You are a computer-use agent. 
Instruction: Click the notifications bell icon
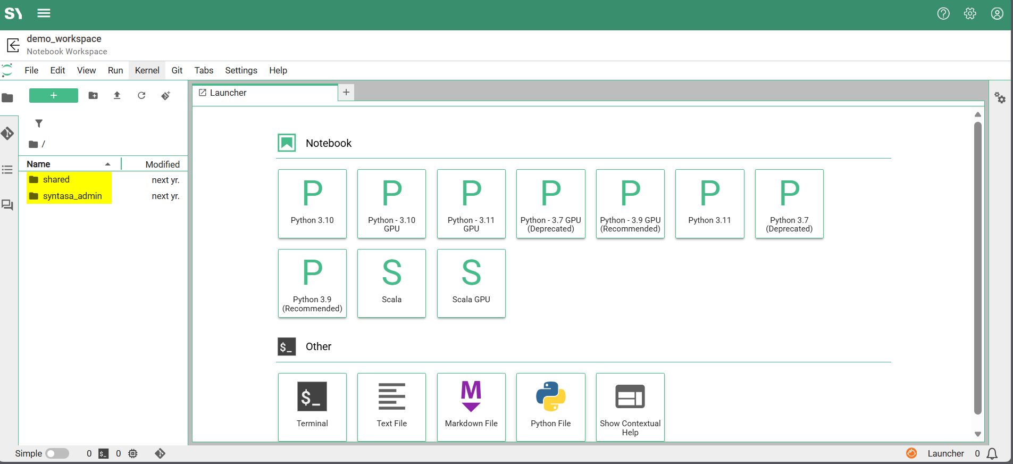click(992, 453)
